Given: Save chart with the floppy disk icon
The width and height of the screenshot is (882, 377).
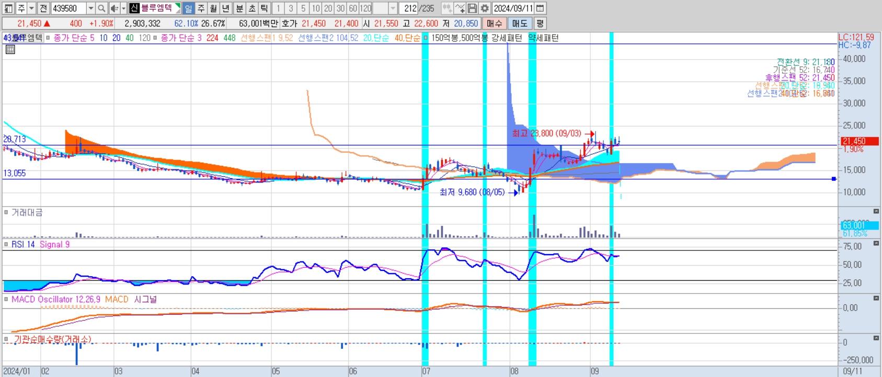Looking at the screenshot, I should 472,8.
